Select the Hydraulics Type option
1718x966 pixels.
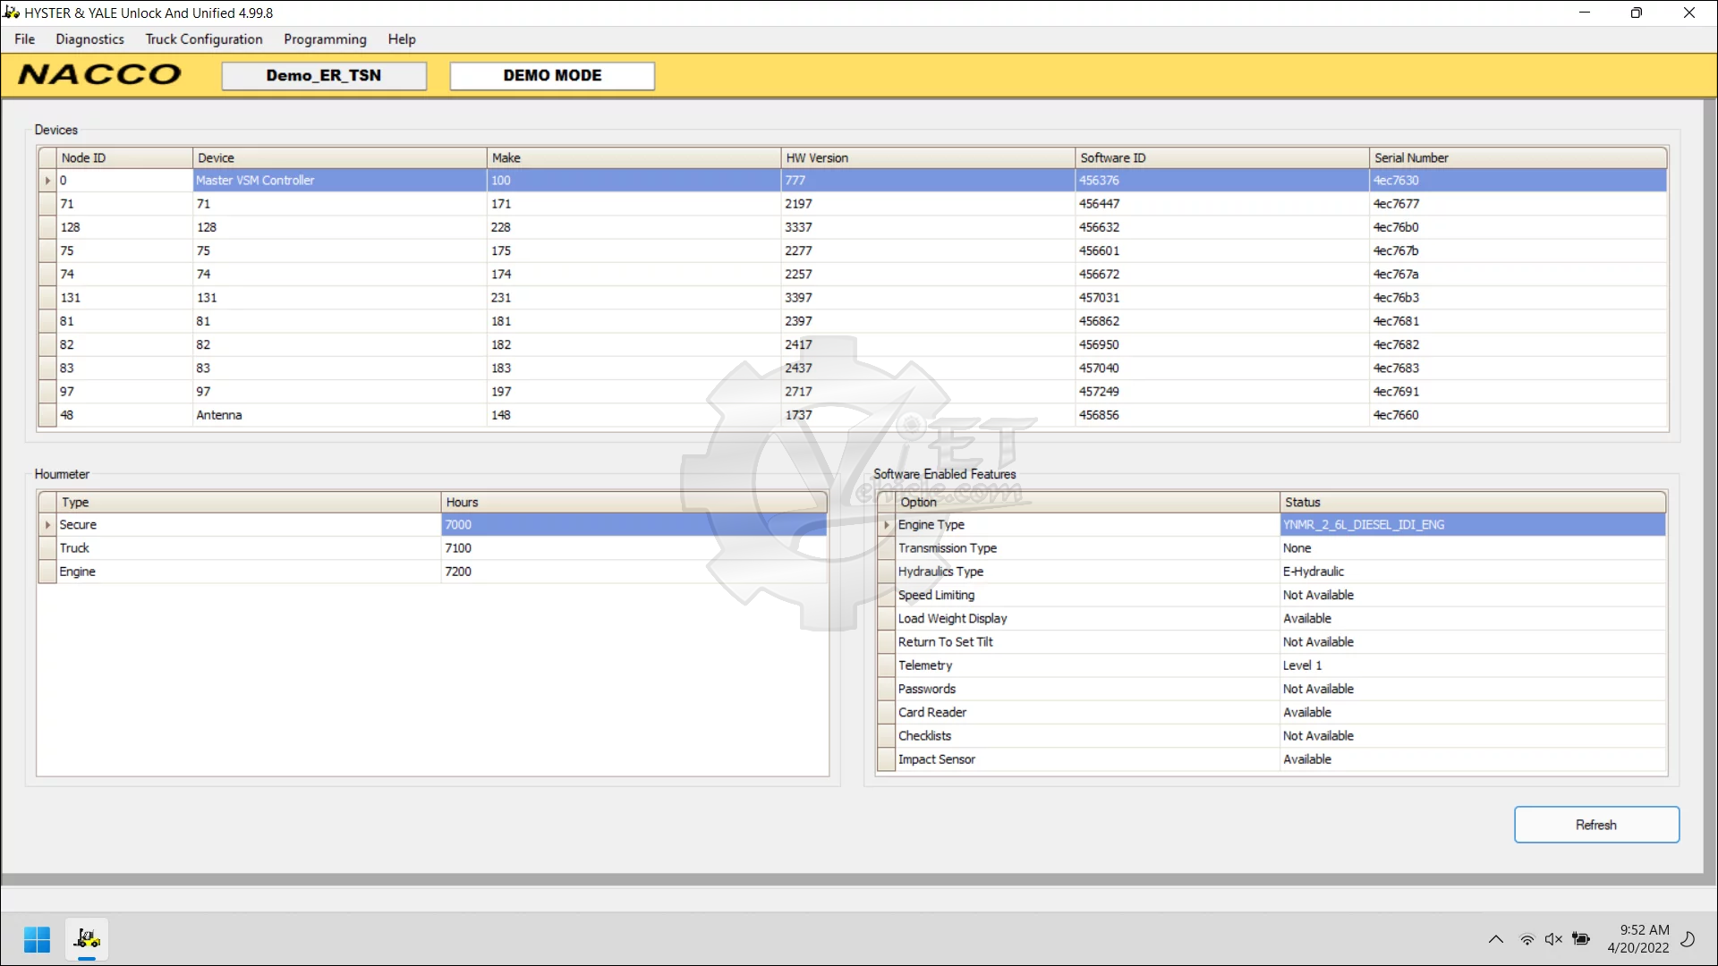1087,572
